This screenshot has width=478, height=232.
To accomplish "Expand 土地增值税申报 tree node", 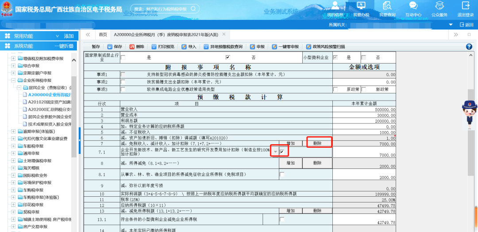I will click(13, 161).
